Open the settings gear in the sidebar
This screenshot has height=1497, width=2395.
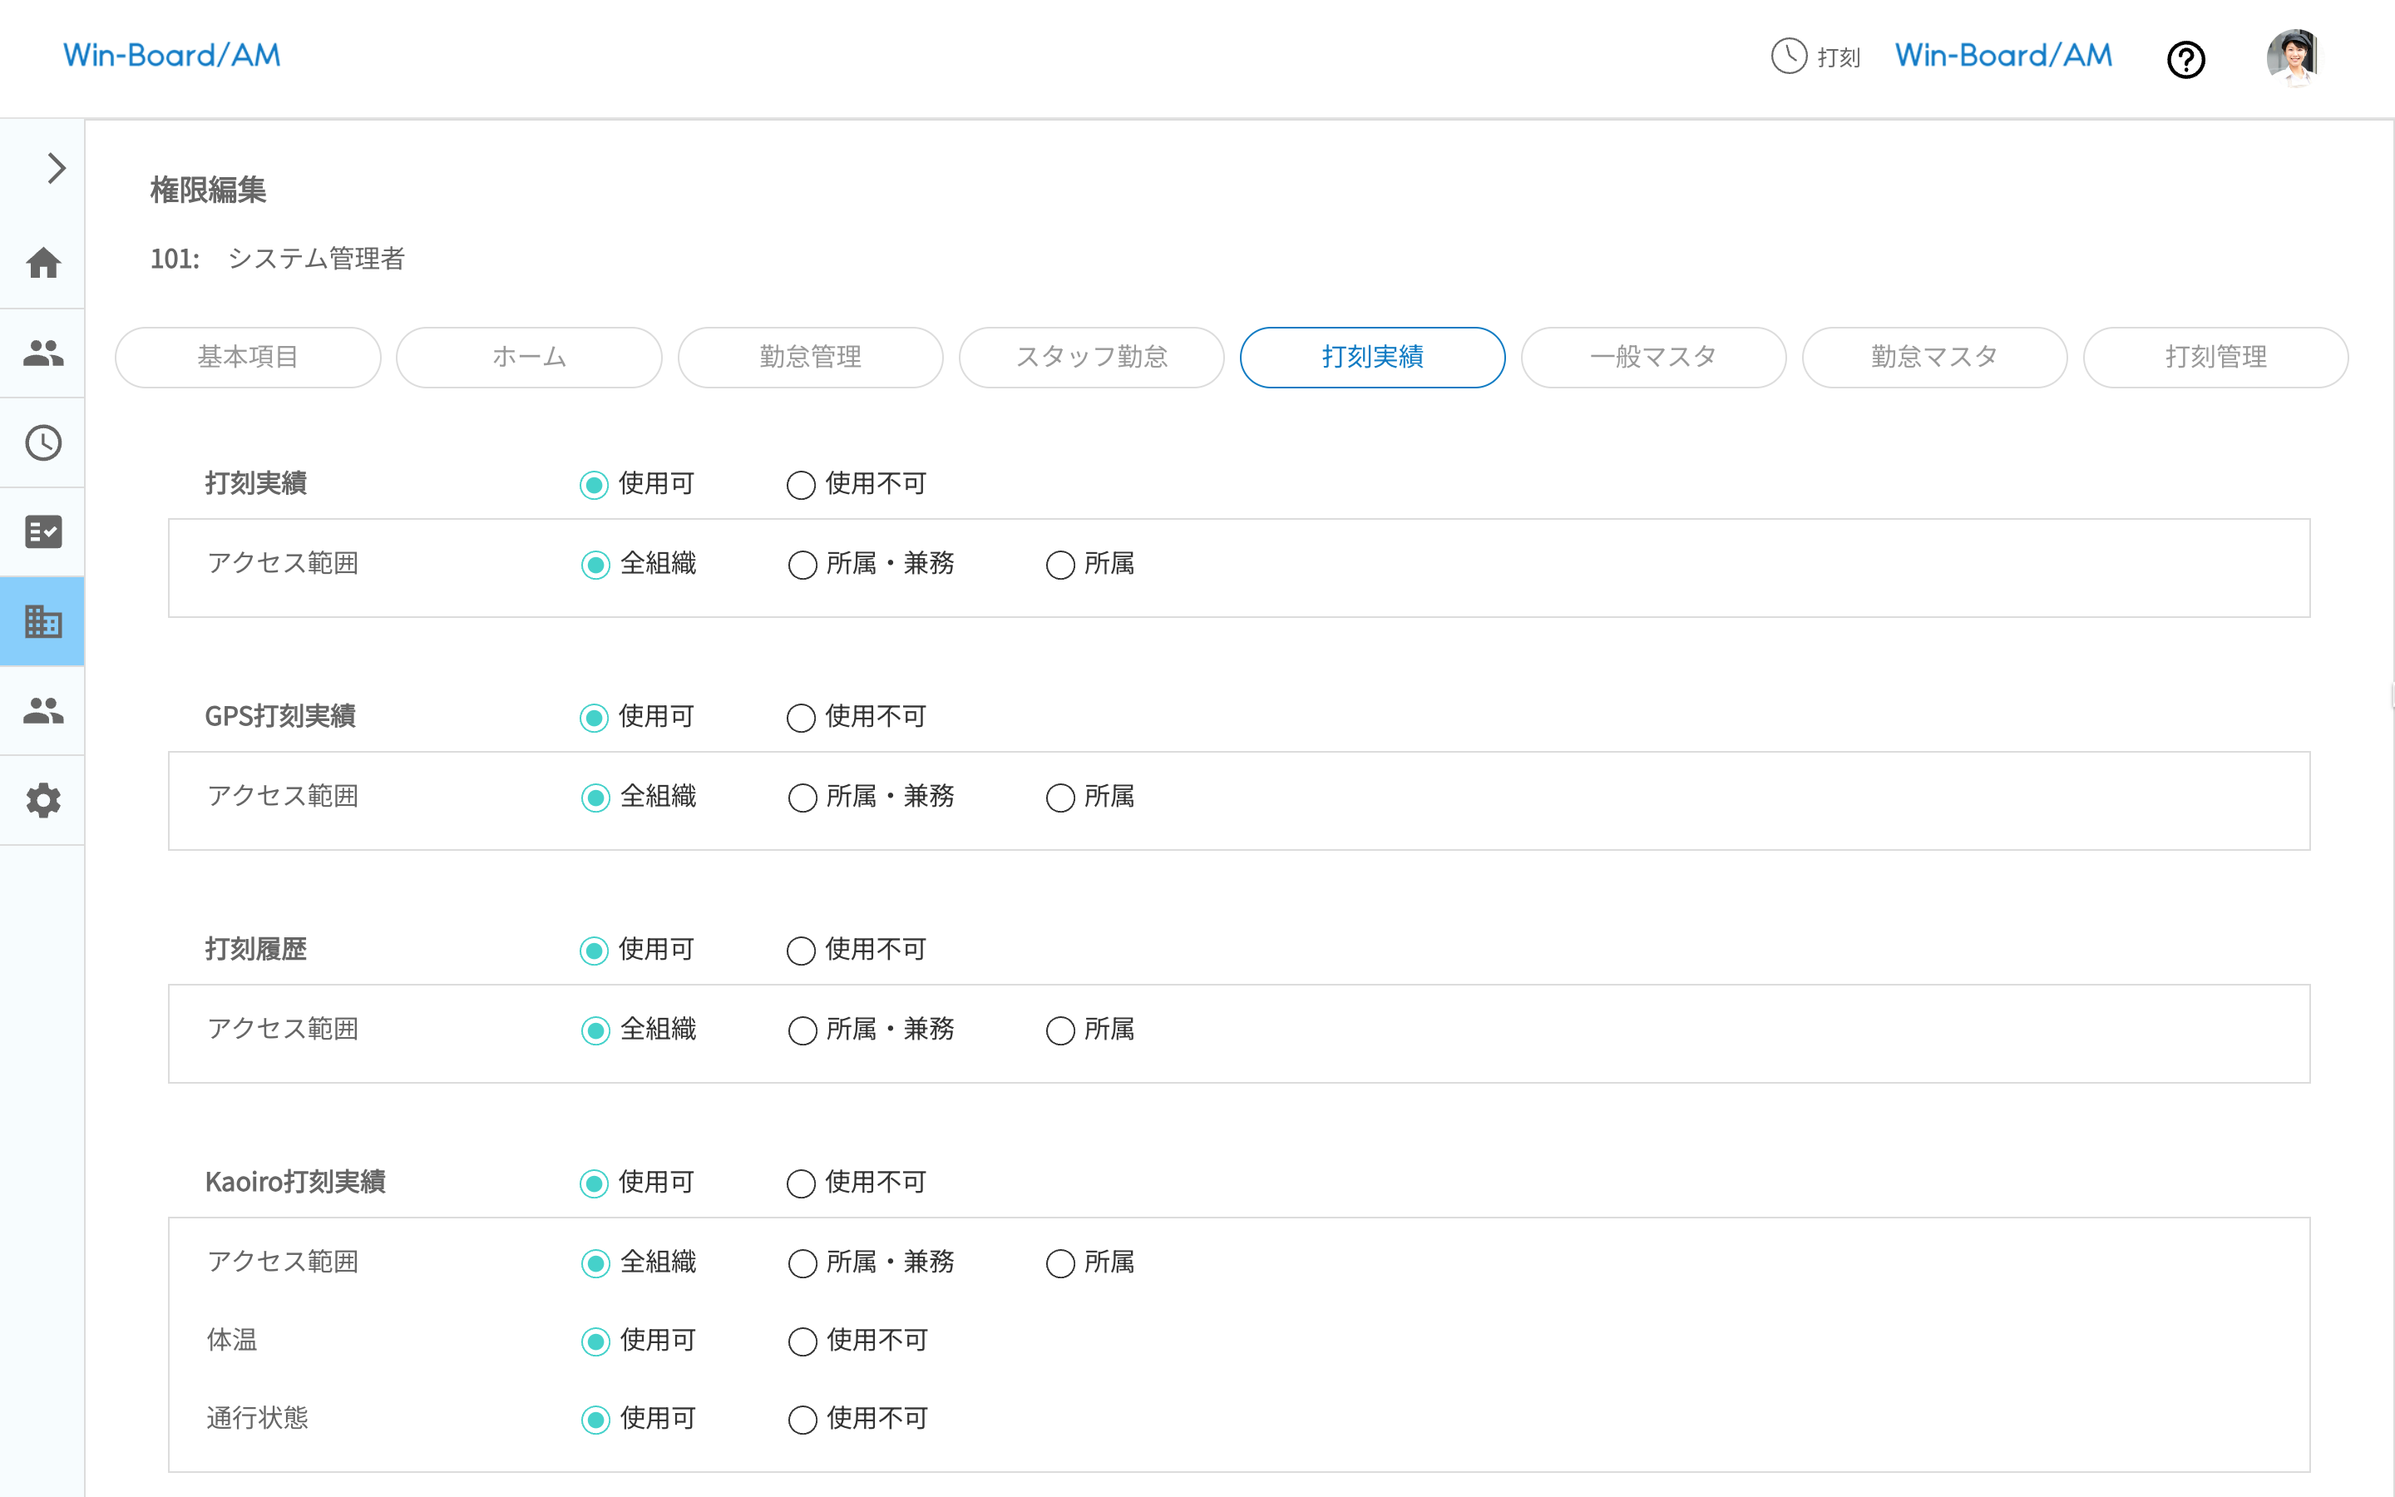[x=42, y=800]
